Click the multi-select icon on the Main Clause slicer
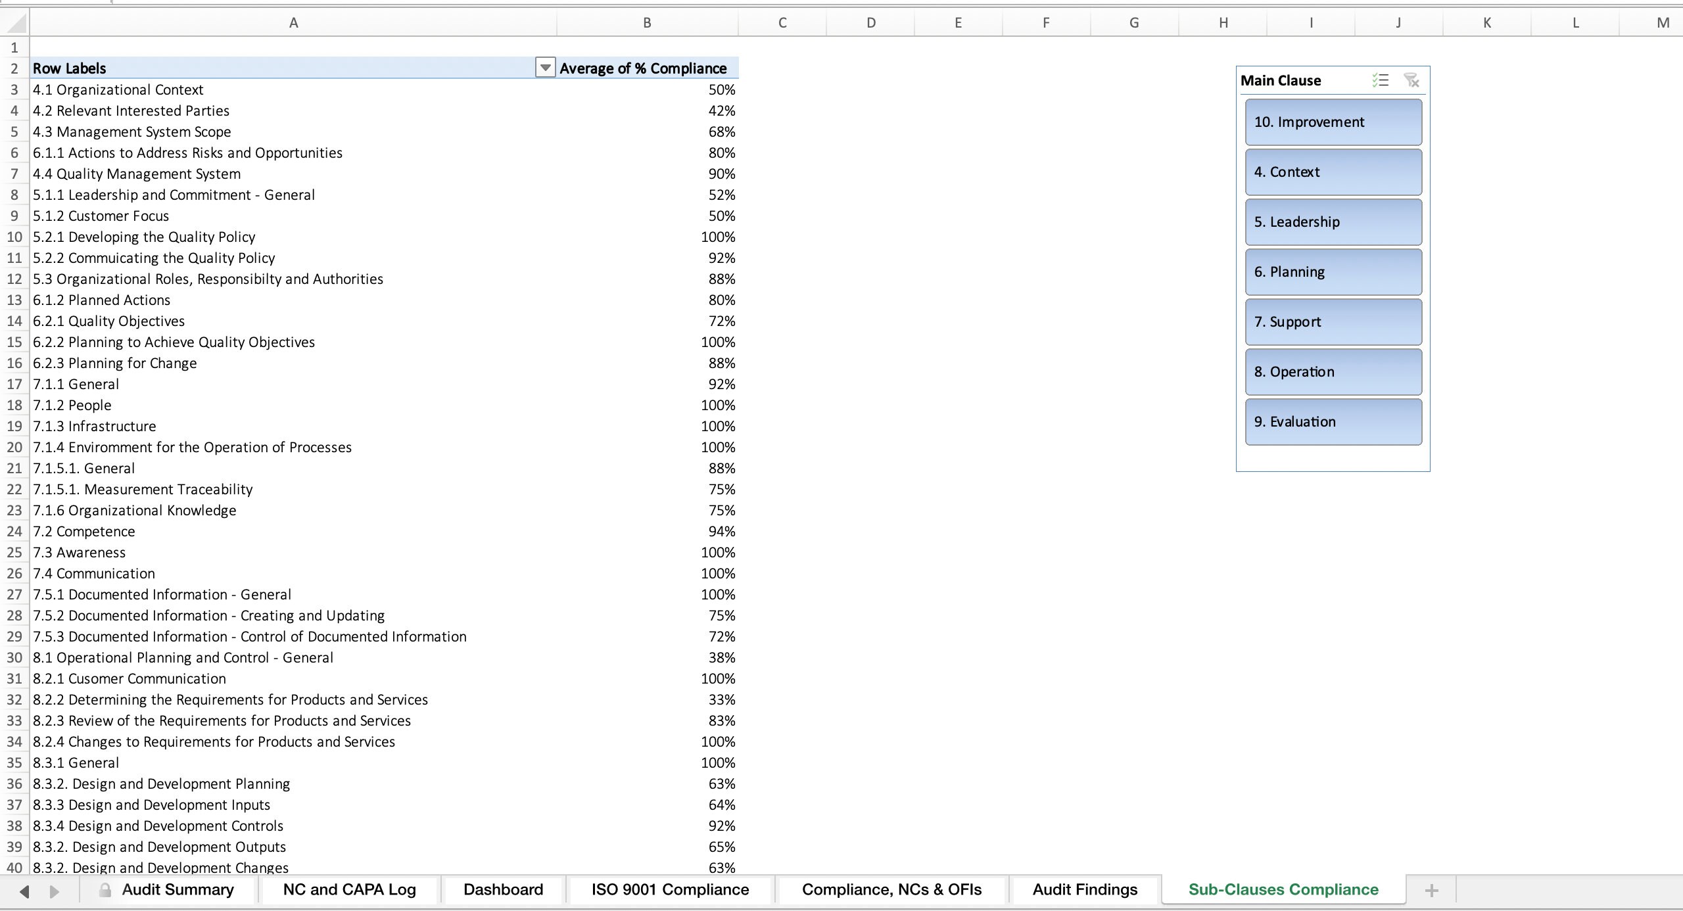The height and width of the screenshot is (911, 1683). click(x=1381, y=80)
